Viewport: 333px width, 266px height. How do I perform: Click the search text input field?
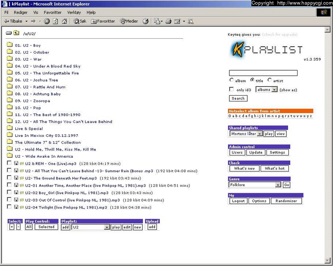coord(263,73)
